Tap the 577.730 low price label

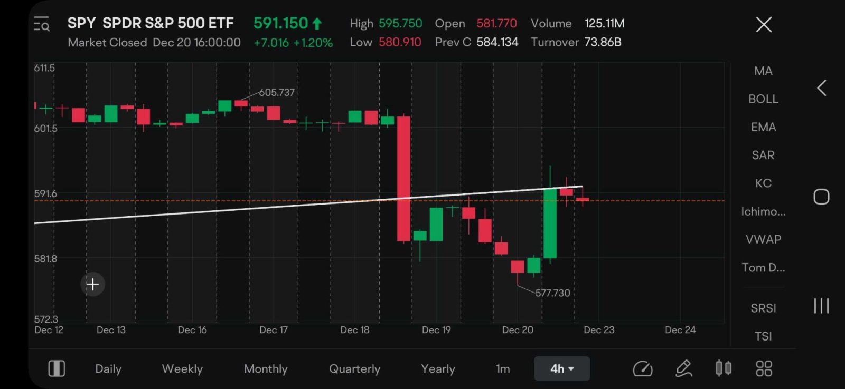pyautogui.click(x=553, y=293)
